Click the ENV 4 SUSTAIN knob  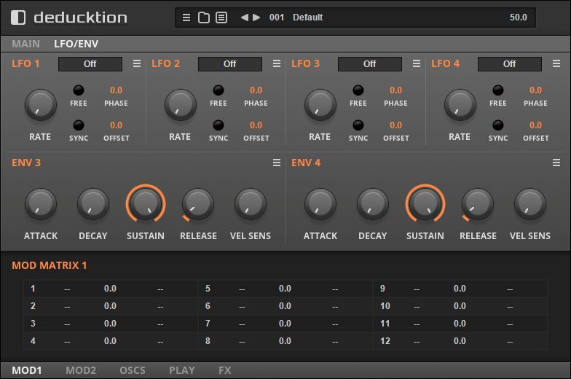click(425, 204)
